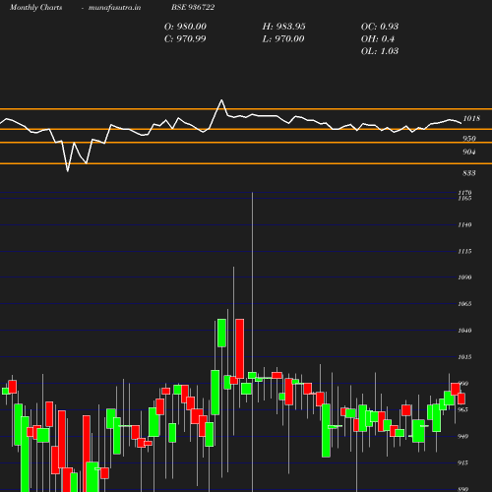Screen dimensions: 492x492
Task: Click the price axis label '1140'
Action: click(464, 225)
